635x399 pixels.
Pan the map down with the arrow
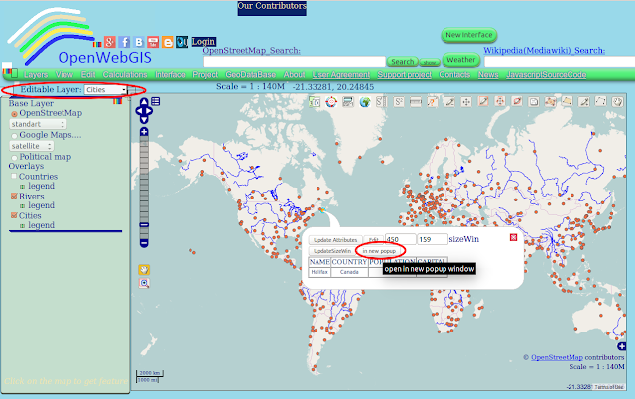(x=144, y=120)
